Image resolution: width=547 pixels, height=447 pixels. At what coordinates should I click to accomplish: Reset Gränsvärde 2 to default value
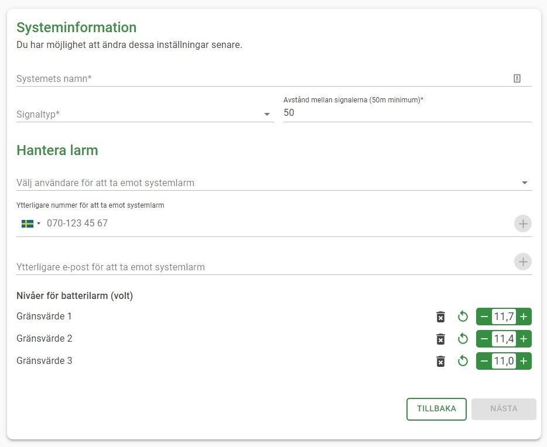coord(463,339)
